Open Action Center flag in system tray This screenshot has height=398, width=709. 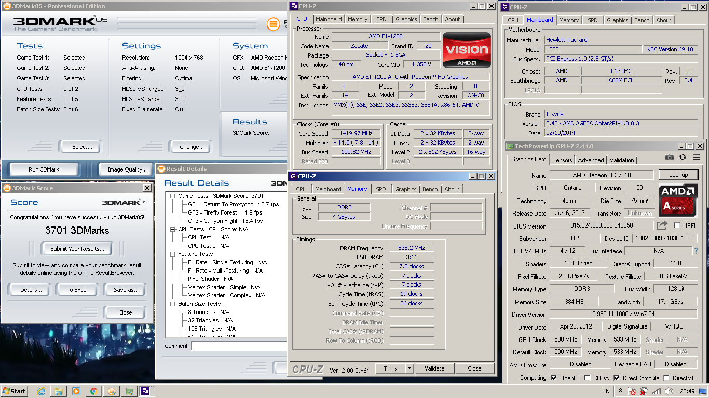click(632, 391)
